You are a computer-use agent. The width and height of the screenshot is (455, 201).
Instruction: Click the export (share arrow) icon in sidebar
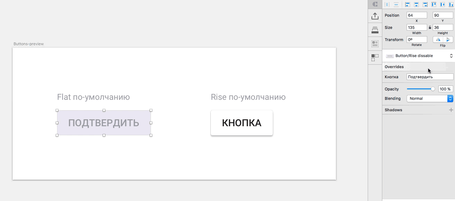coord(375,16)
